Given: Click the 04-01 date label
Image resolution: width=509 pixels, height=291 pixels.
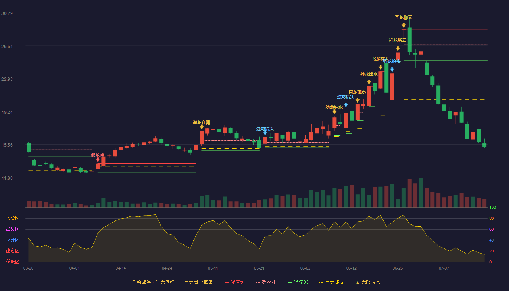Looking at the screenshot, I should coord(75,268).
